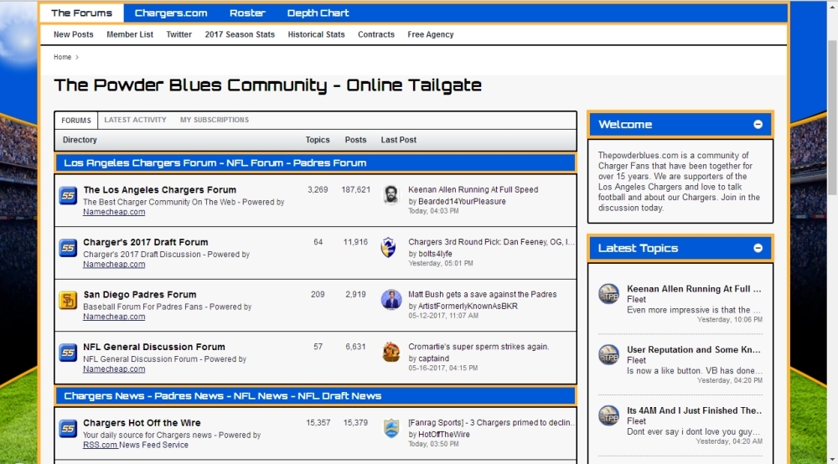Screen dimensions: 838x464
Task: Click 187,621 posts count
Action: click(x=356, y=189)
